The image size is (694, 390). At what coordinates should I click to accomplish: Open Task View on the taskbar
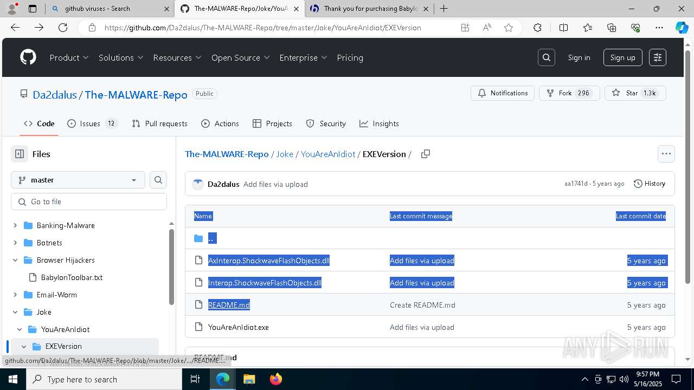click(195, 379)
